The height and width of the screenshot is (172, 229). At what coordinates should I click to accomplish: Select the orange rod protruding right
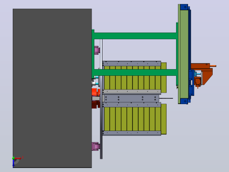point(213,66)
